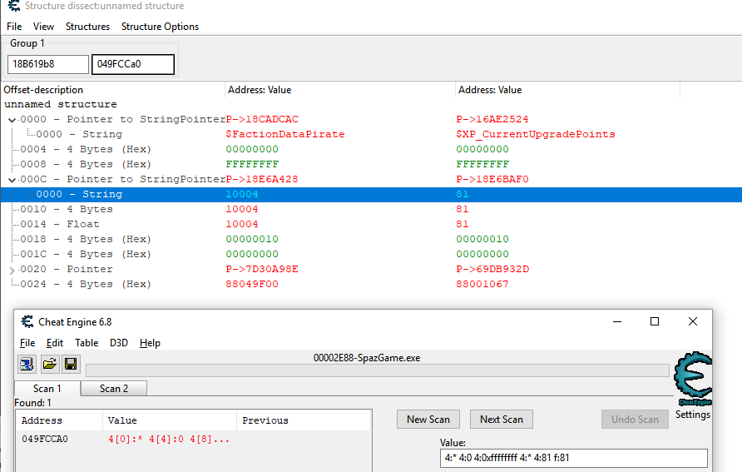This screenshot has height=472, width=742.
Task: Collapse the 0000 Pointer to String node
Action: pos(12,120)
